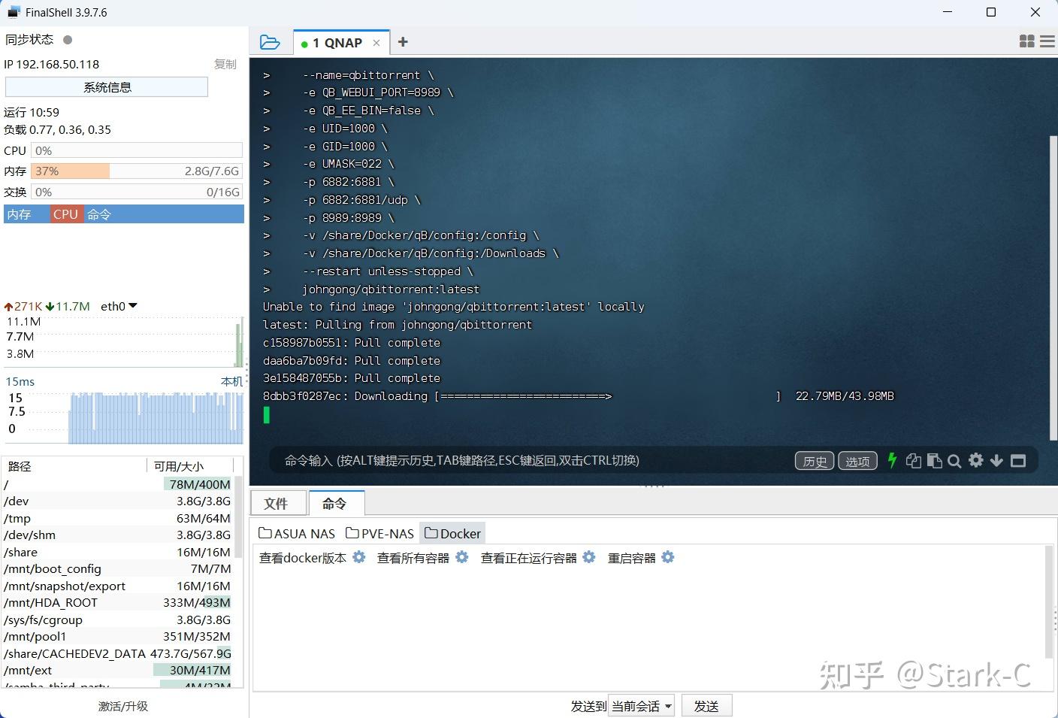This screenshot has width=1058, height=718.
Task: Toggle the 历史 command history panel
Action: (x=814, y=461)
